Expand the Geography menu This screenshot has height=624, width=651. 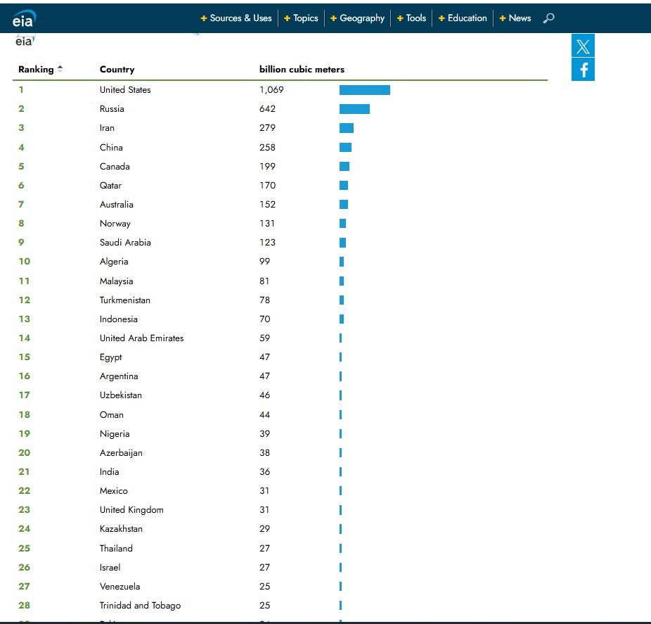coord(357,18)
